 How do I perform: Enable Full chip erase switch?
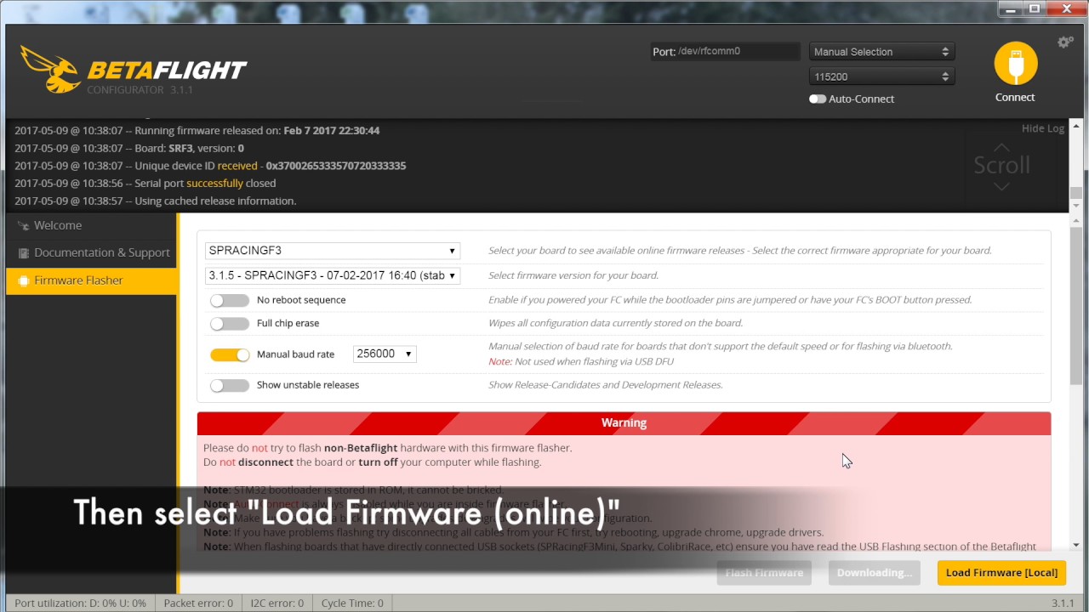point(229,323)
